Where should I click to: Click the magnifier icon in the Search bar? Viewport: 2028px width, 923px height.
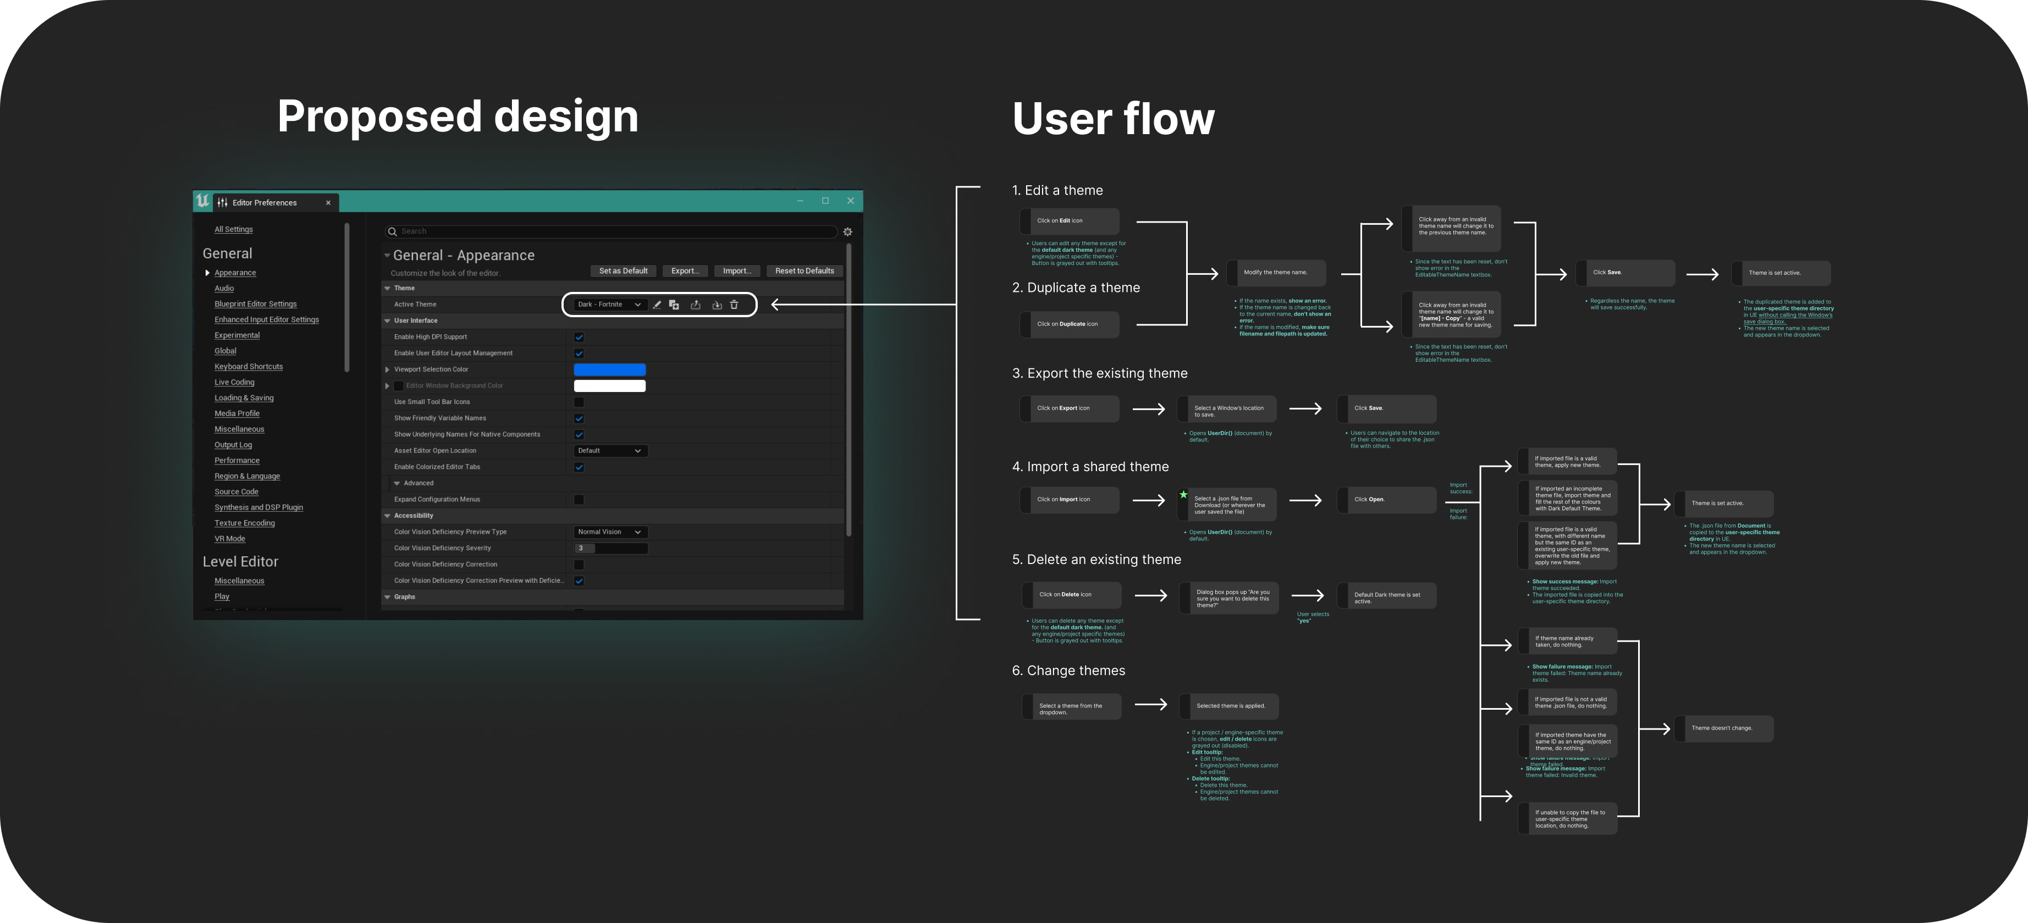392,231
